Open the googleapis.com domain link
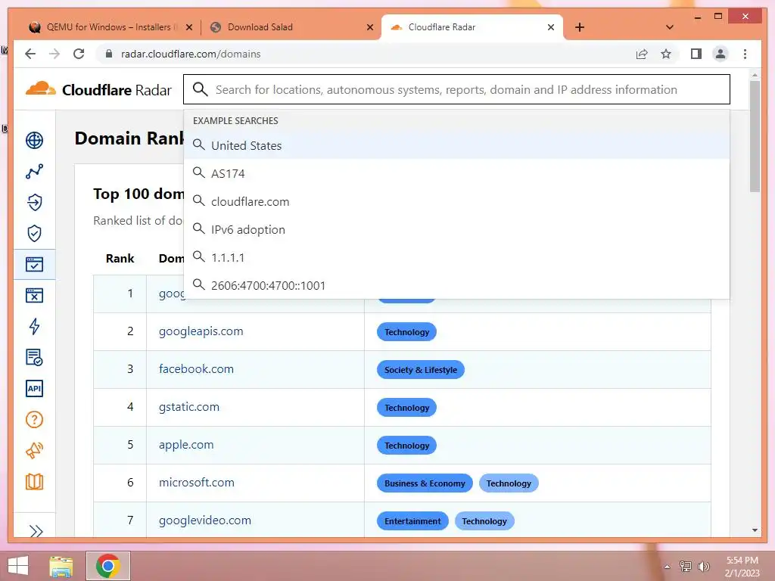 [x=201, y=331]
